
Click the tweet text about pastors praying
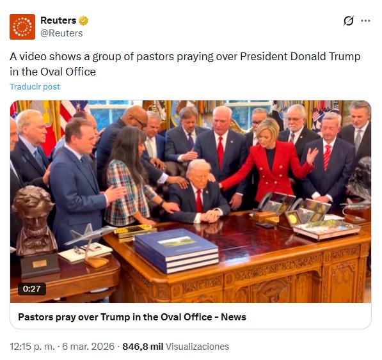(185, 64)
